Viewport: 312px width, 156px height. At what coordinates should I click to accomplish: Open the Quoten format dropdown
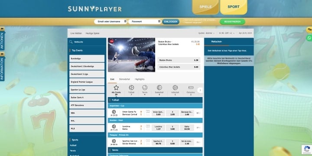pos(206,33)
